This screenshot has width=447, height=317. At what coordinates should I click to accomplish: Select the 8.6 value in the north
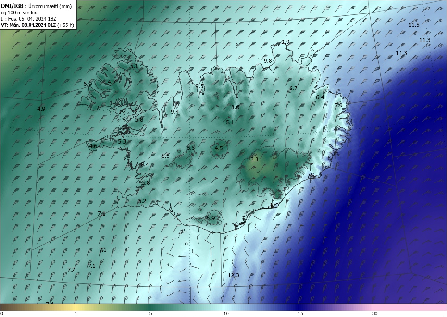tap(235, 107)
